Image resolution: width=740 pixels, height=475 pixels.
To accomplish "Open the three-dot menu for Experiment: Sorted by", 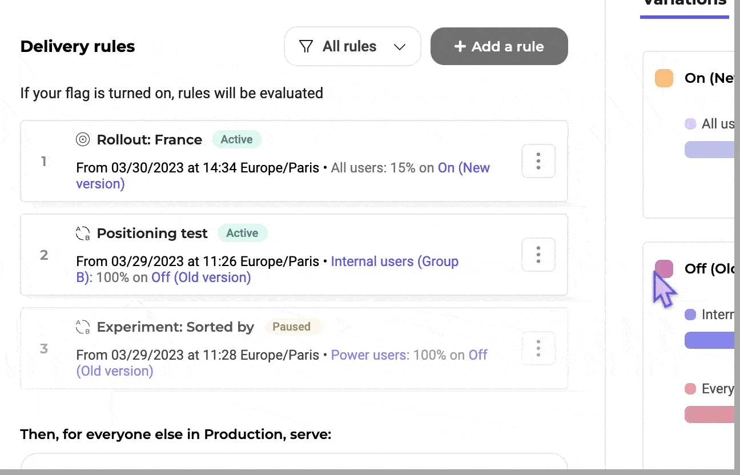I will (538, 348).
